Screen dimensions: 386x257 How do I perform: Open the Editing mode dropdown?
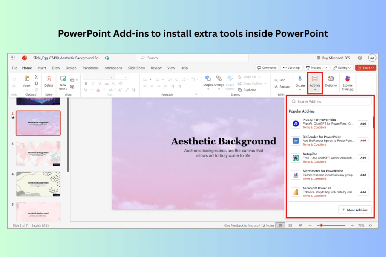[x=342, y=68]
